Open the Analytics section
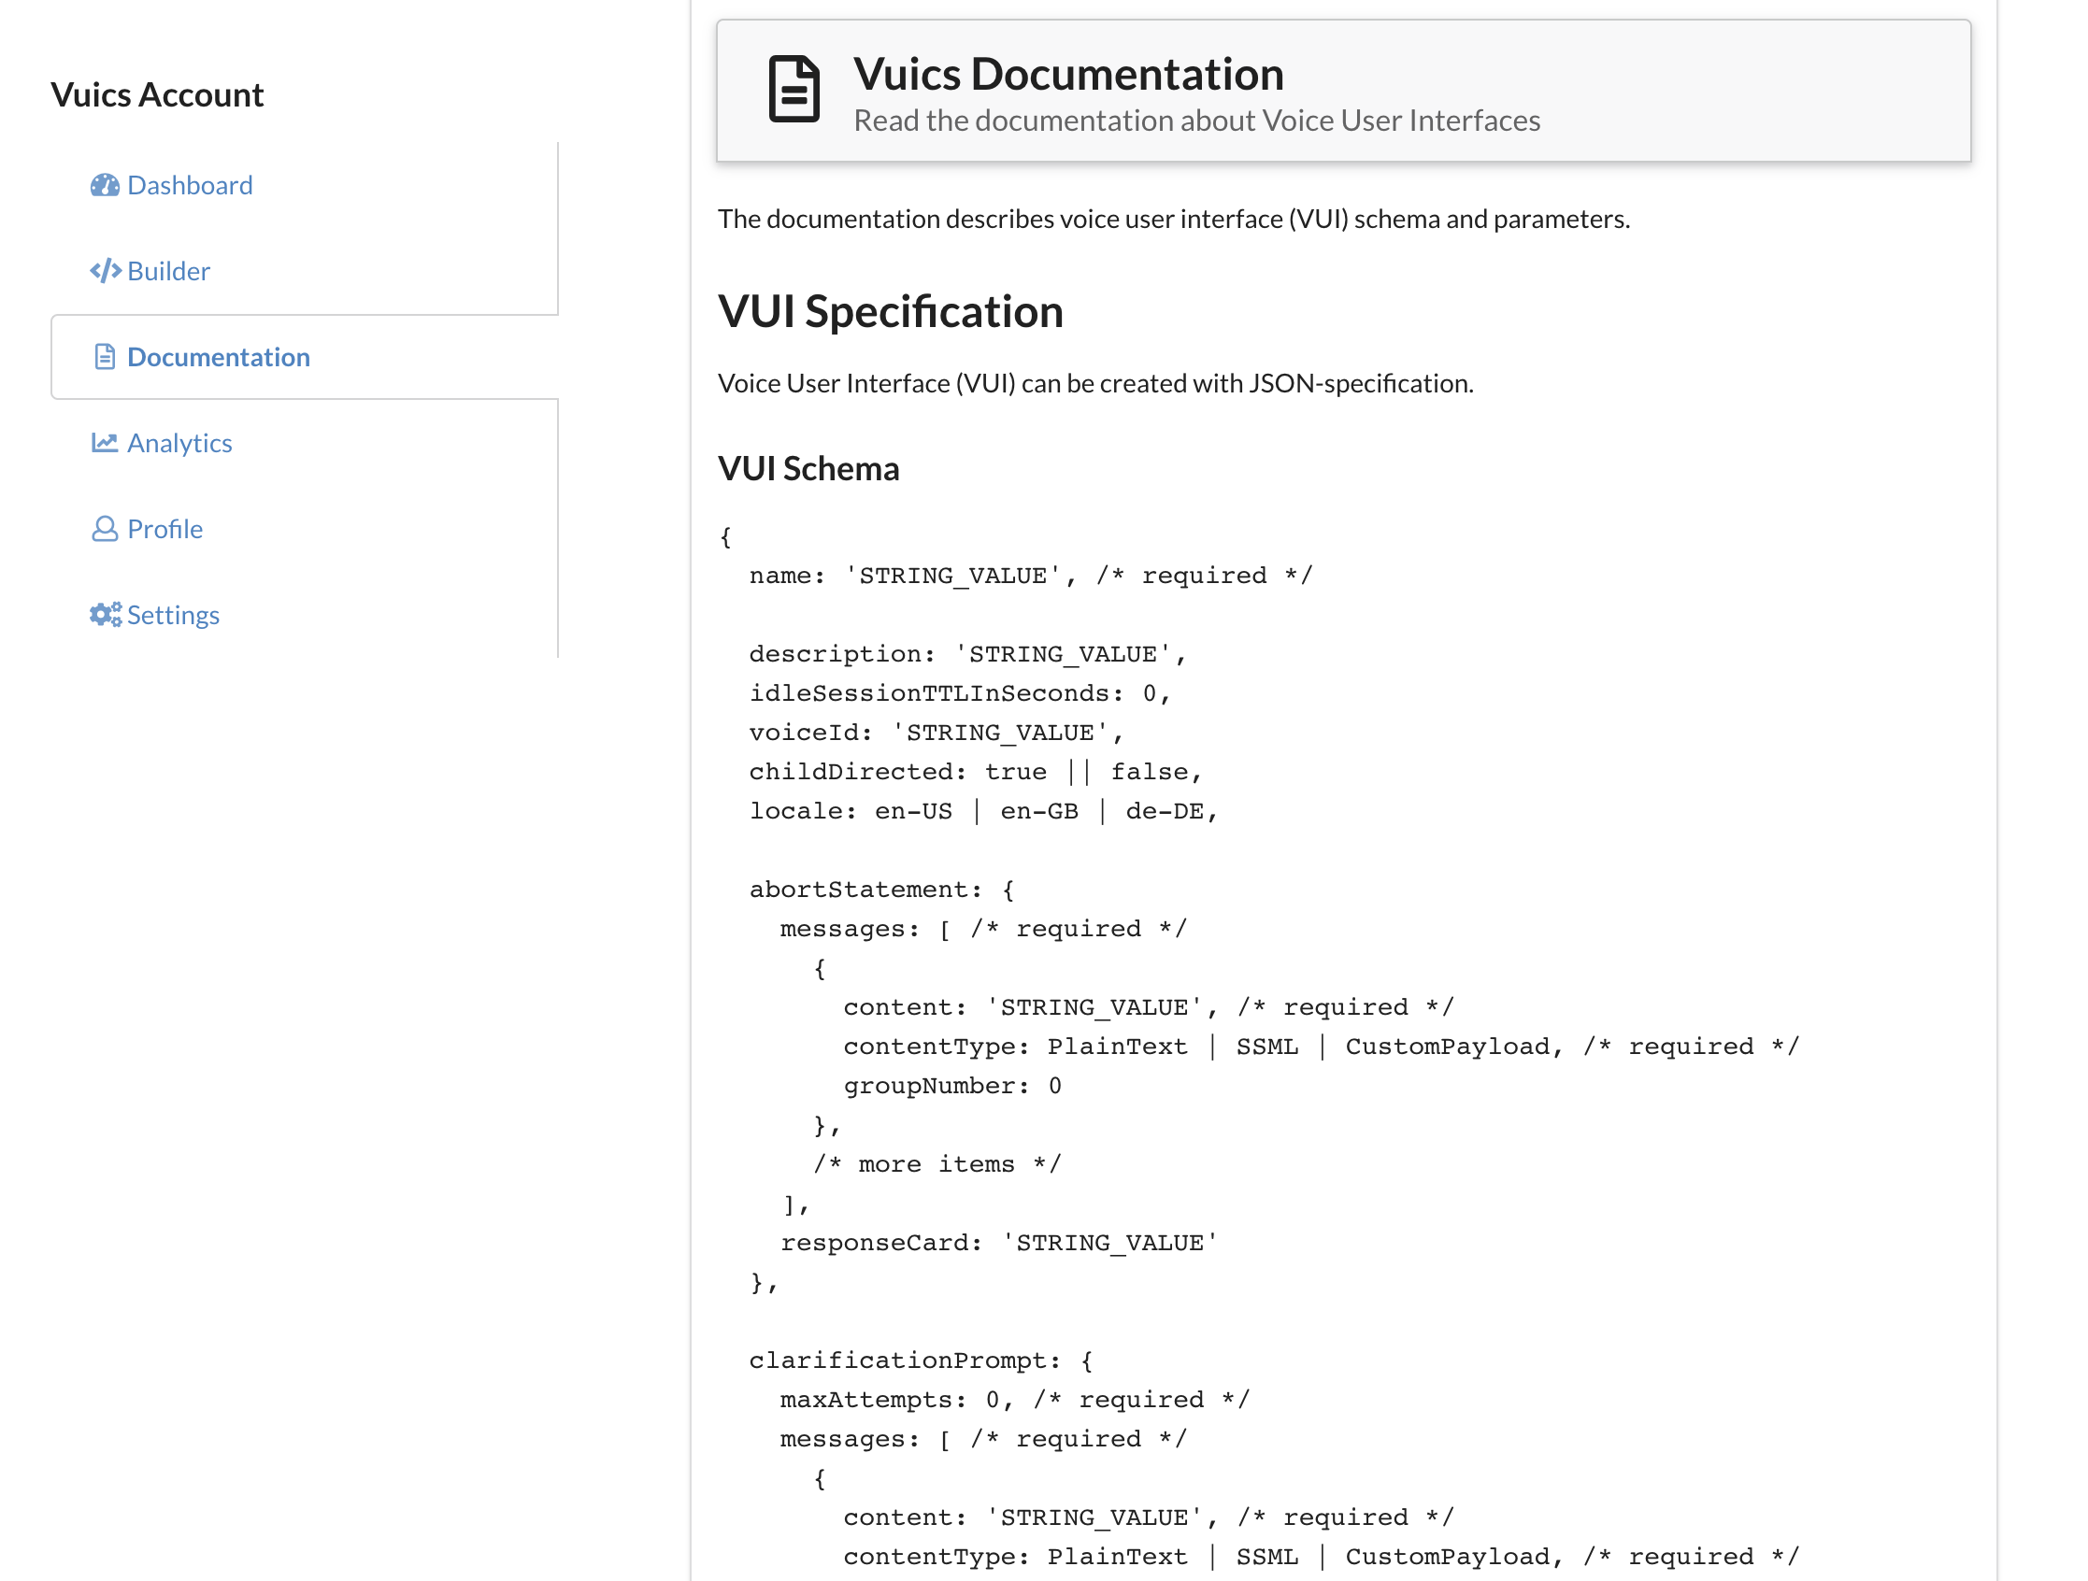Viewport: 2088px width, 1581px height. tap(179, 443)
